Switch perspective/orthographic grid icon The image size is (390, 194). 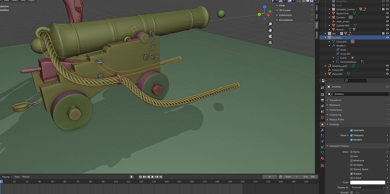pyautogui.click(x=270, y=43)
